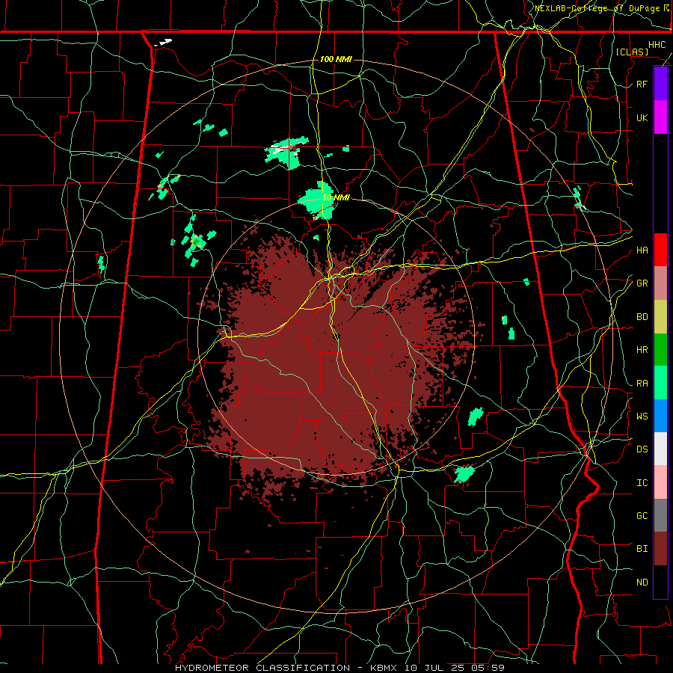Click the HA red legend swatch
The height and width of the screenshot is (673, 673).
coord(660,250)
